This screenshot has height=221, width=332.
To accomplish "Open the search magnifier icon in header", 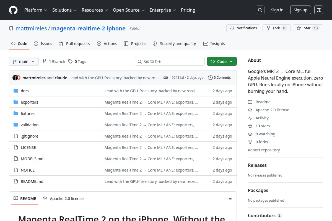I will (260, 10).
